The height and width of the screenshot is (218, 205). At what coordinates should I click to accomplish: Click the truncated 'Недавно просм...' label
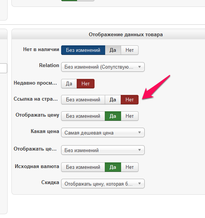(35, 83)
